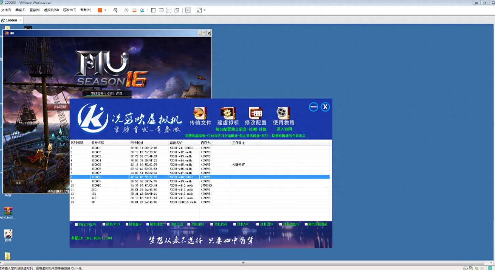Open the WinRAR archive icon on the desktop

8,211
